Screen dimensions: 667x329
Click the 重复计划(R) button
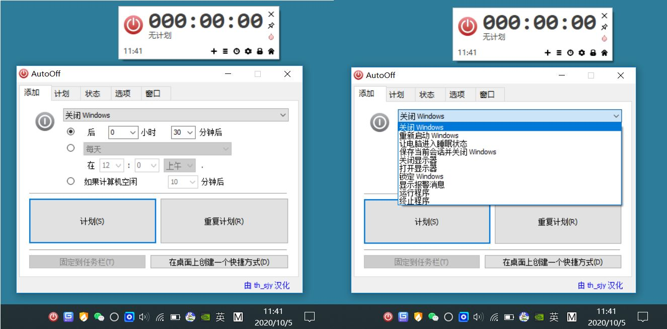point(224,220)
